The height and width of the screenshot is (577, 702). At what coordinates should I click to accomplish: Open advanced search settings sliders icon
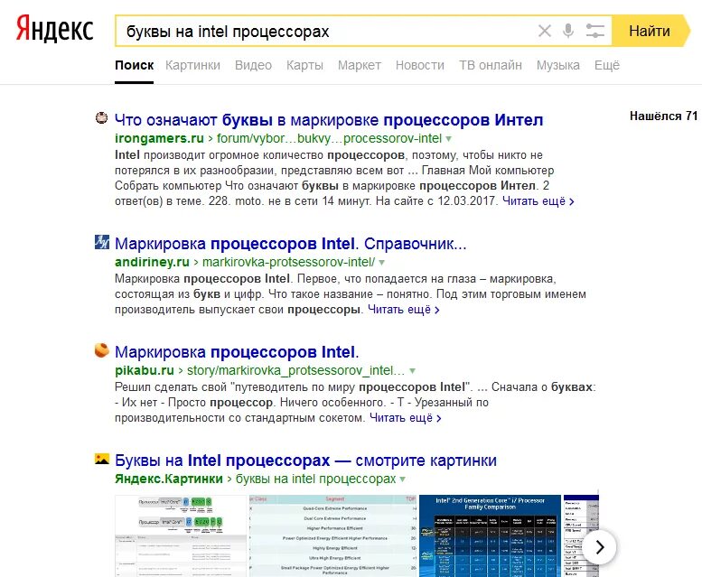click(x=595, y=31)
